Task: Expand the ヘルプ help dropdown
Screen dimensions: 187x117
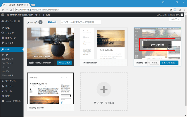Action: point(175,19)
